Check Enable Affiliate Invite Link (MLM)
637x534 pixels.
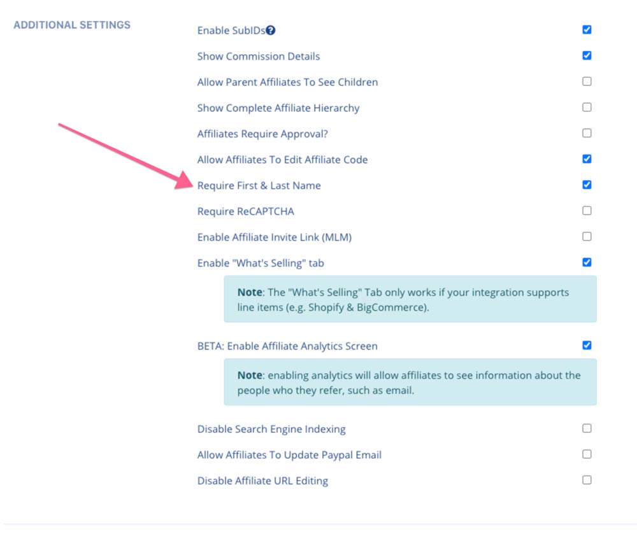point(587,236)
